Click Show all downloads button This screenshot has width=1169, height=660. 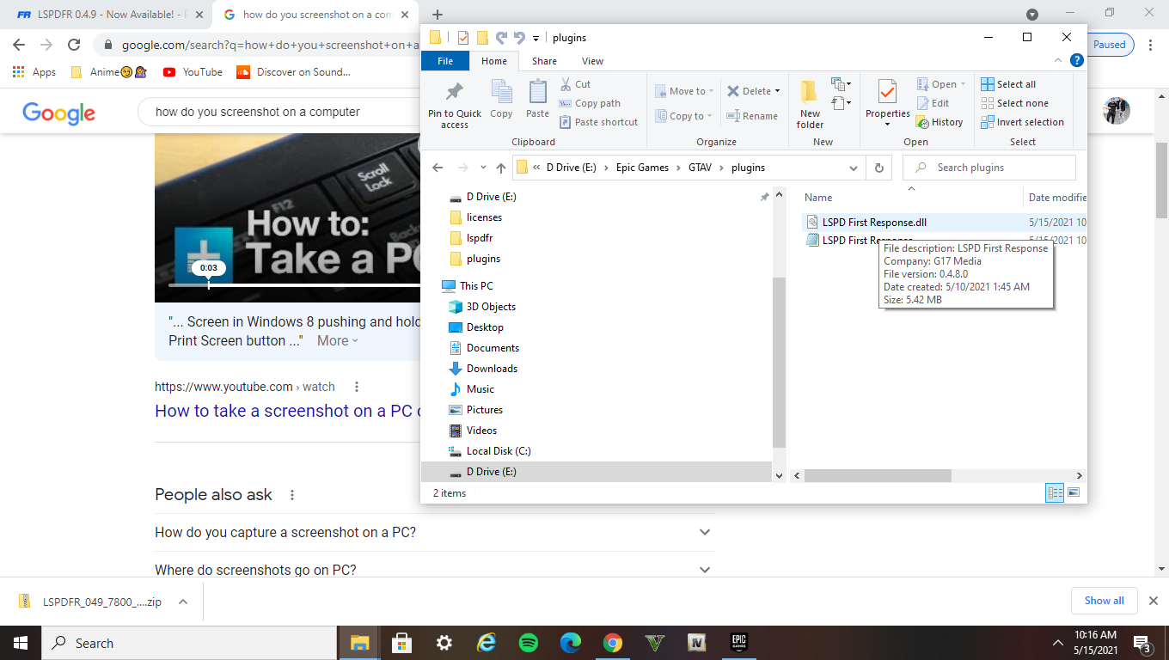1104,601
